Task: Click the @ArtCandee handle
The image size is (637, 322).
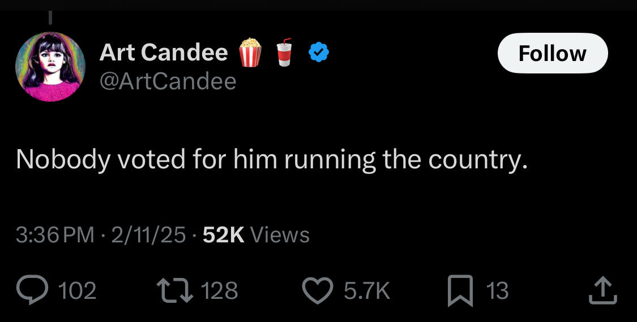Action: 168,82
